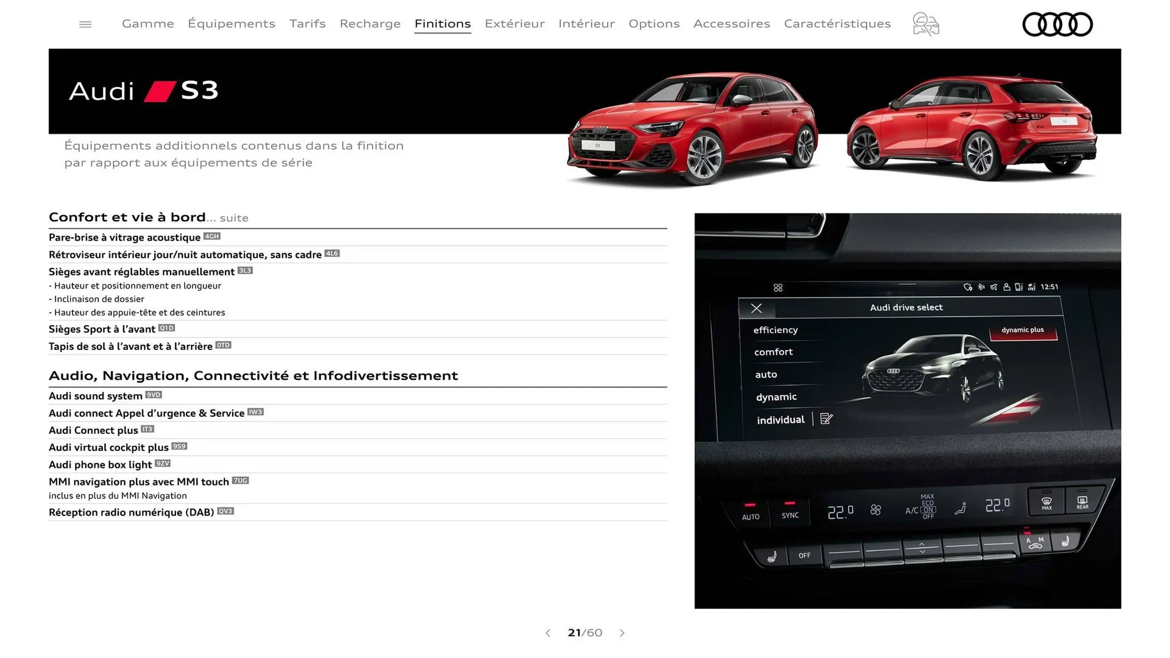Select the fan speed icon on climate panel

(x=876, y=511)
